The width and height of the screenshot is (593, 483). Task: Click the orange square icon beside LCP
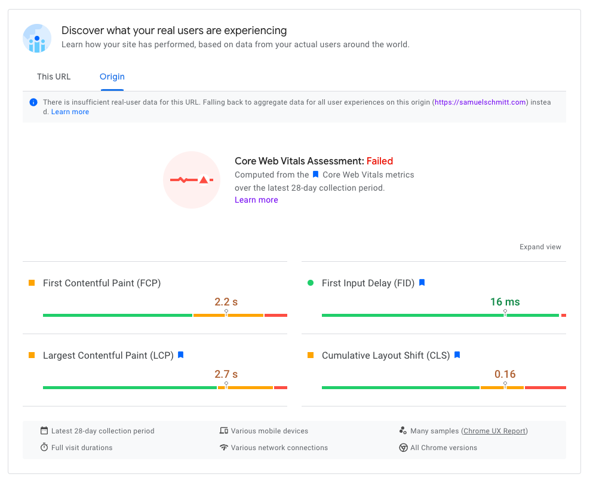(x=32, y=355)
